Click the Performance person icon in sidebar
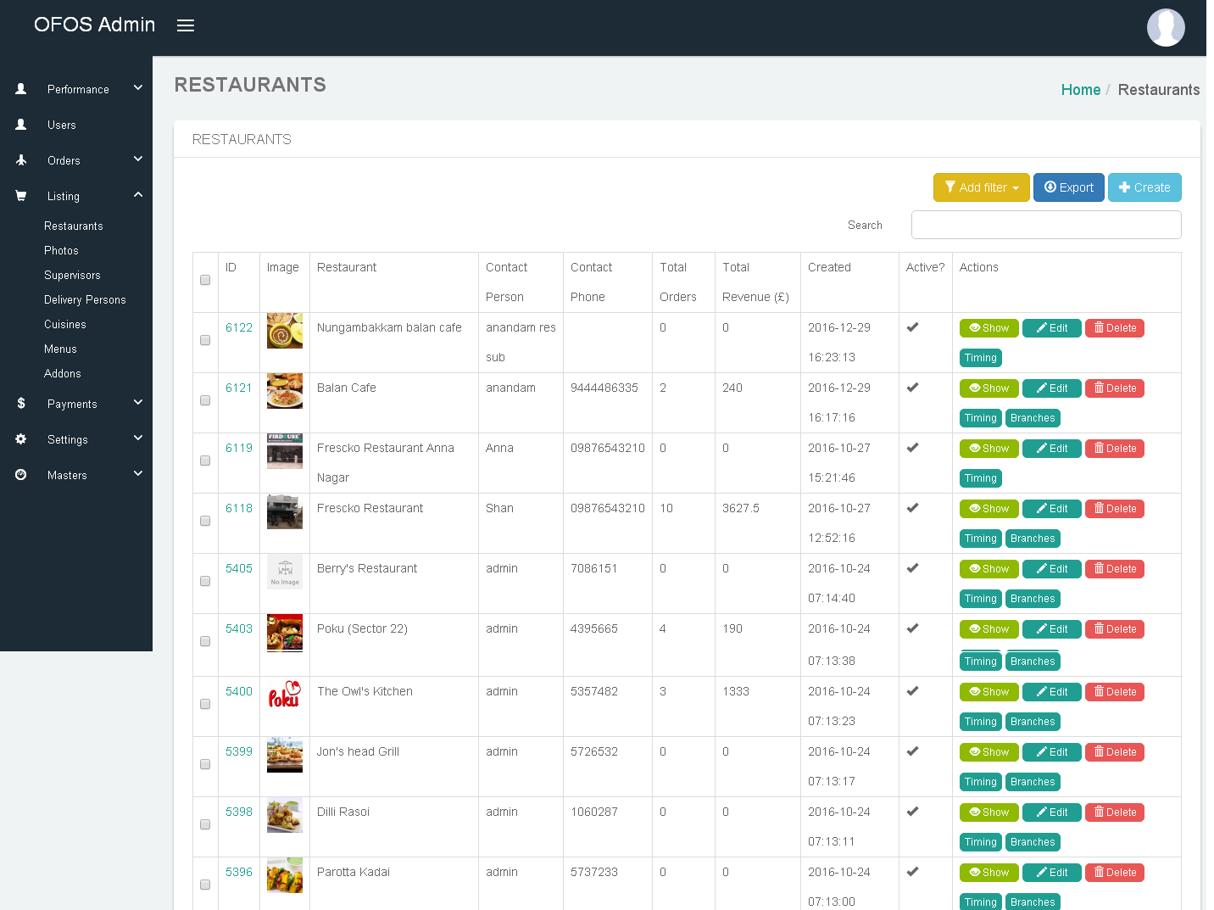This screenshot has height=910, width=1214. (x=21, y=89)
